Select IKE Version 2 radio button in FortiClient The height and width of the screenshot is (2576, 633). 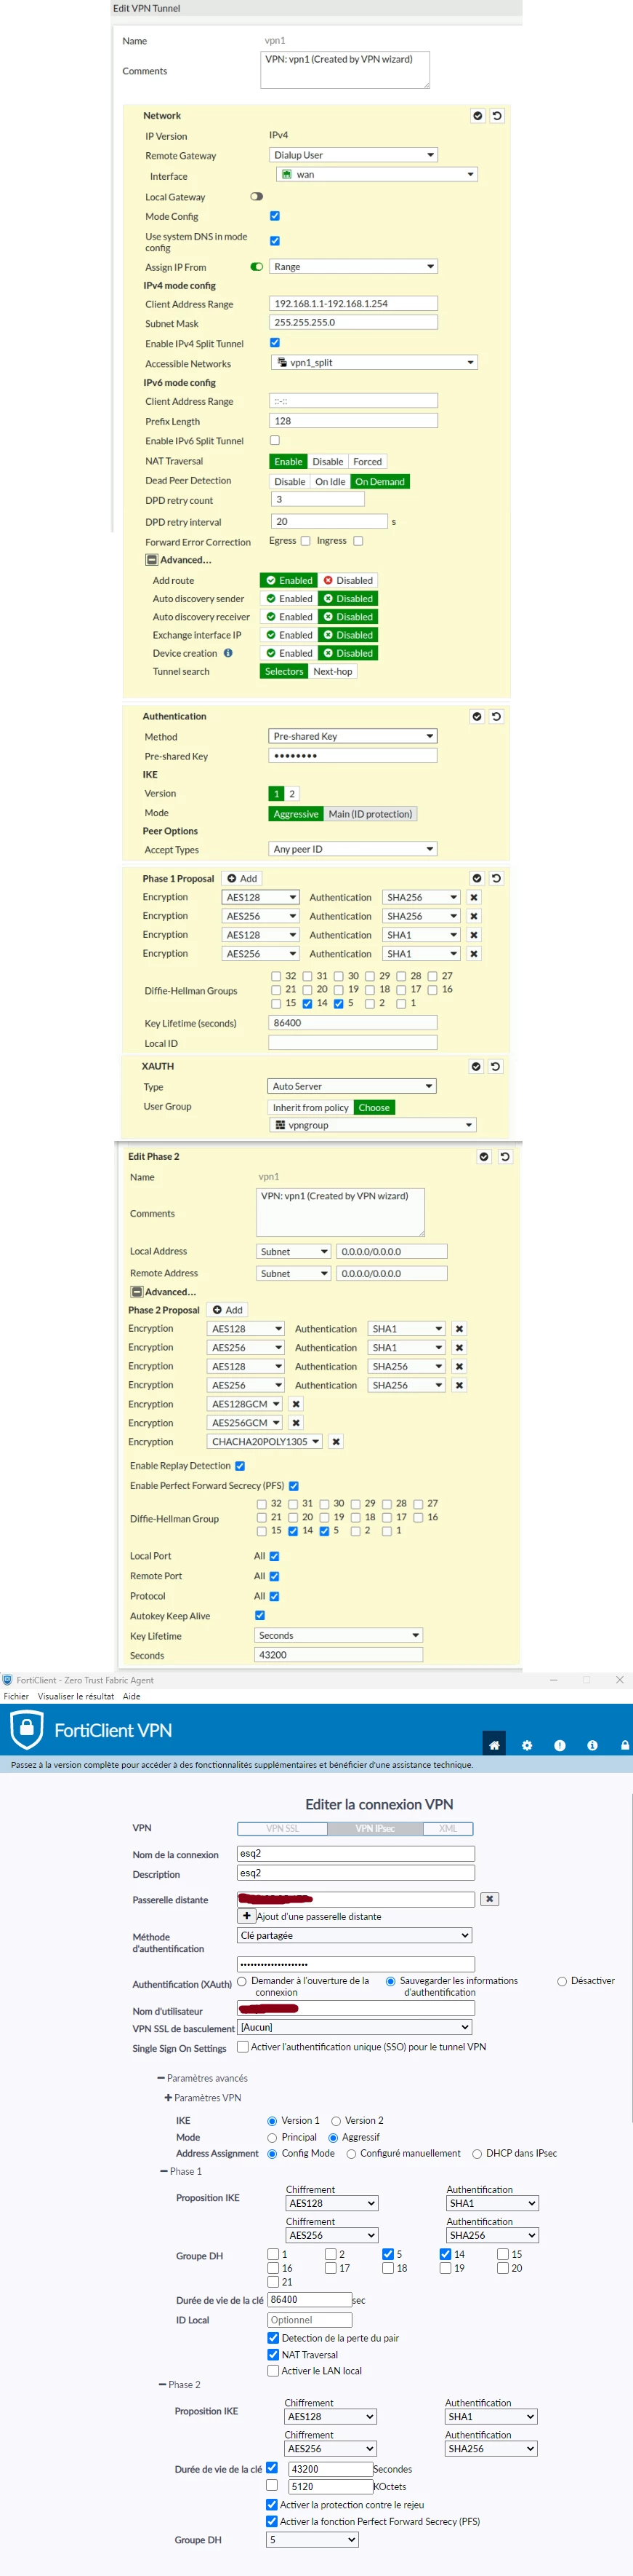coord(337,2121)
